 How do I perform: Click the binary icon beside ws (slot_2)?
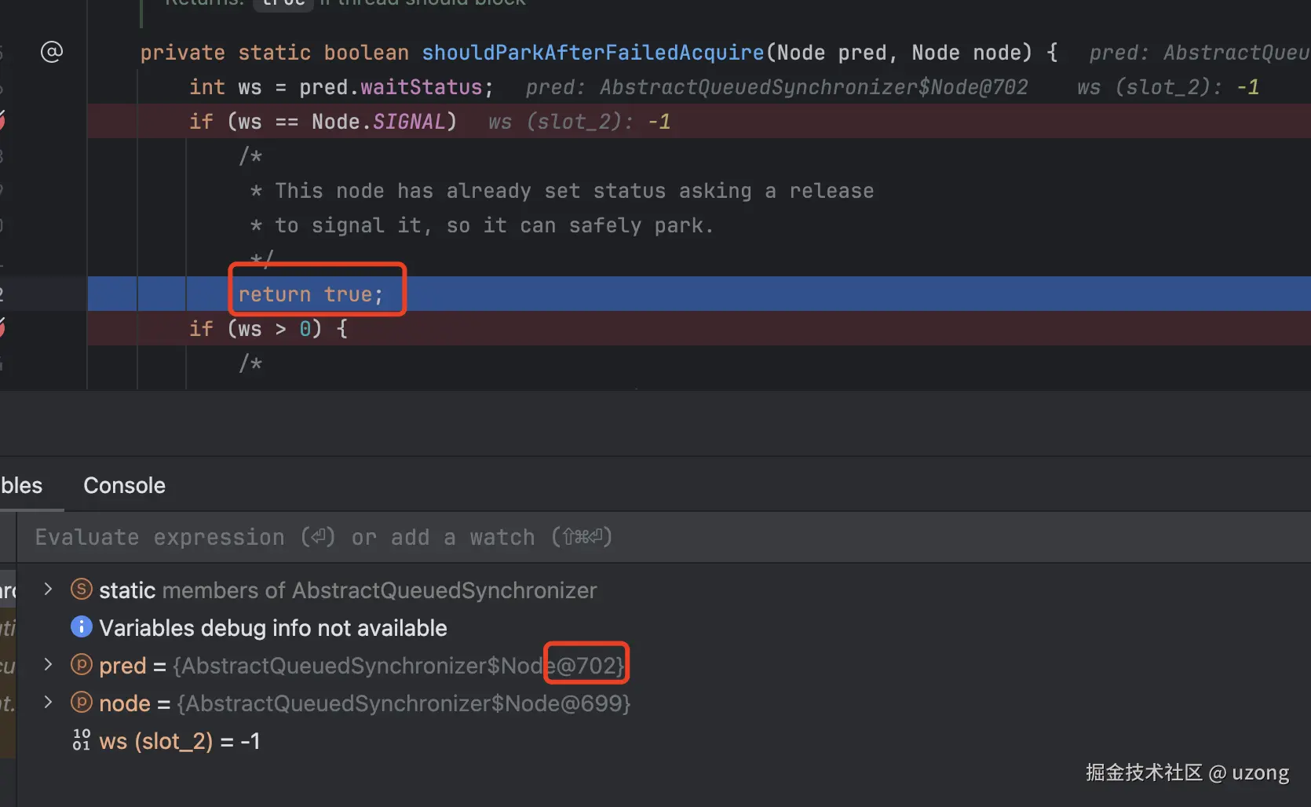point(82,740)
